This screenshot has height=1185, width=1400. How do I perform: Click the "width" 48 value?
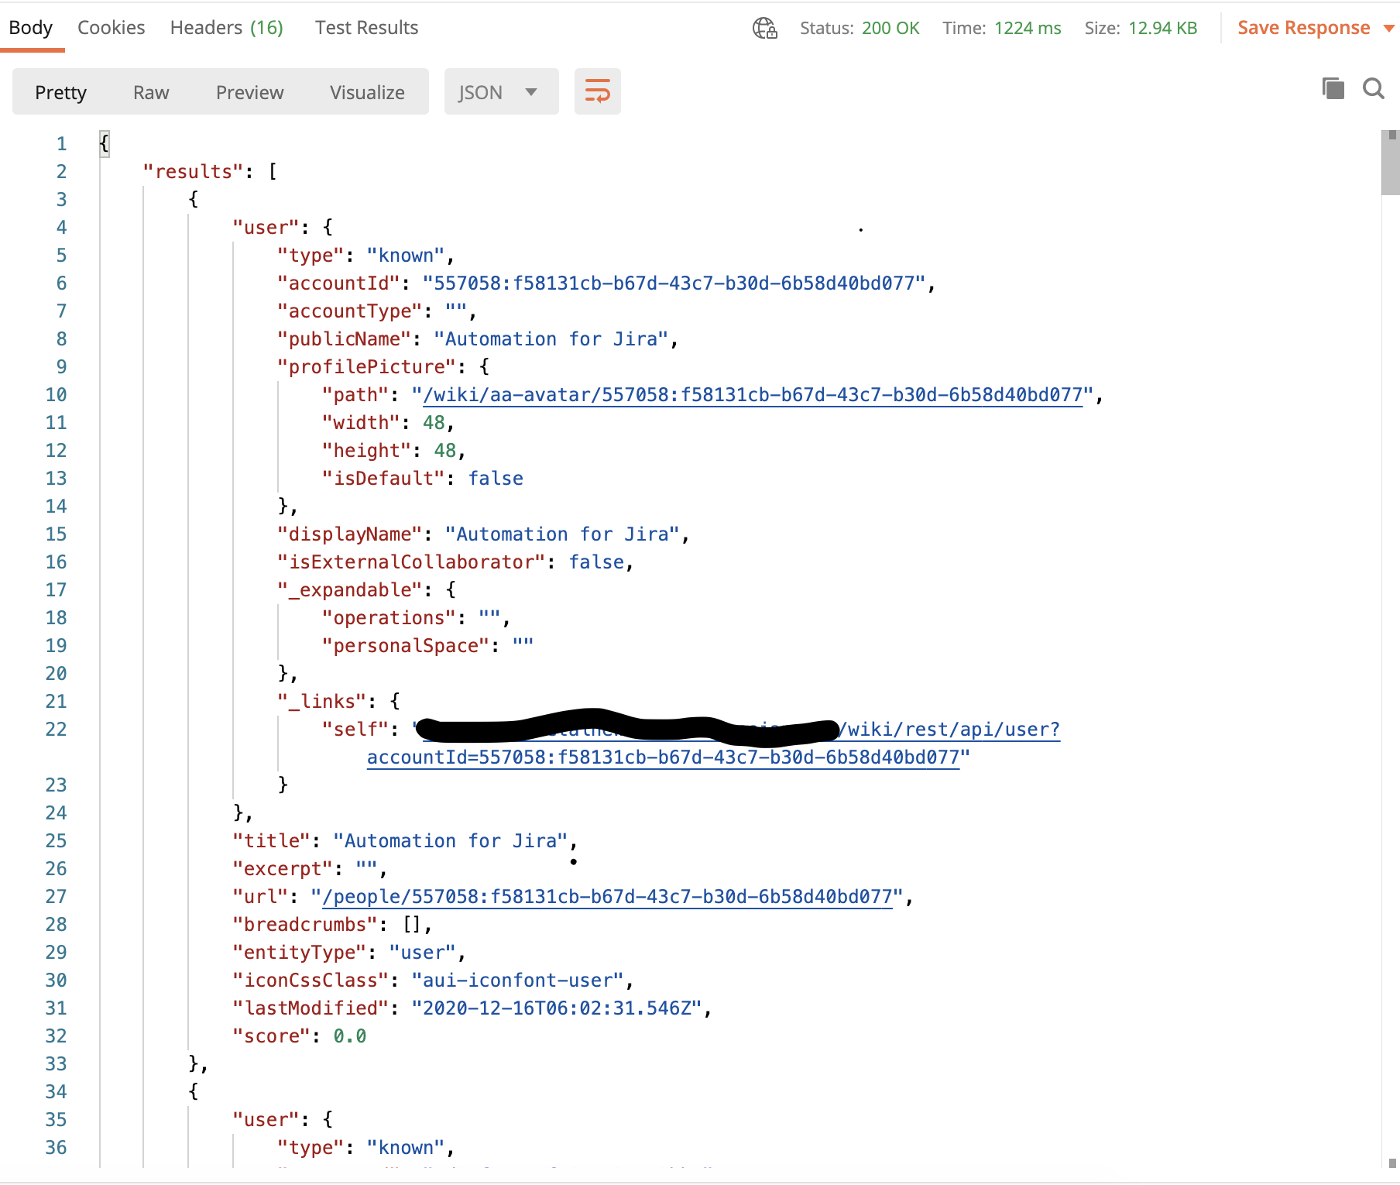coord(434,423)
